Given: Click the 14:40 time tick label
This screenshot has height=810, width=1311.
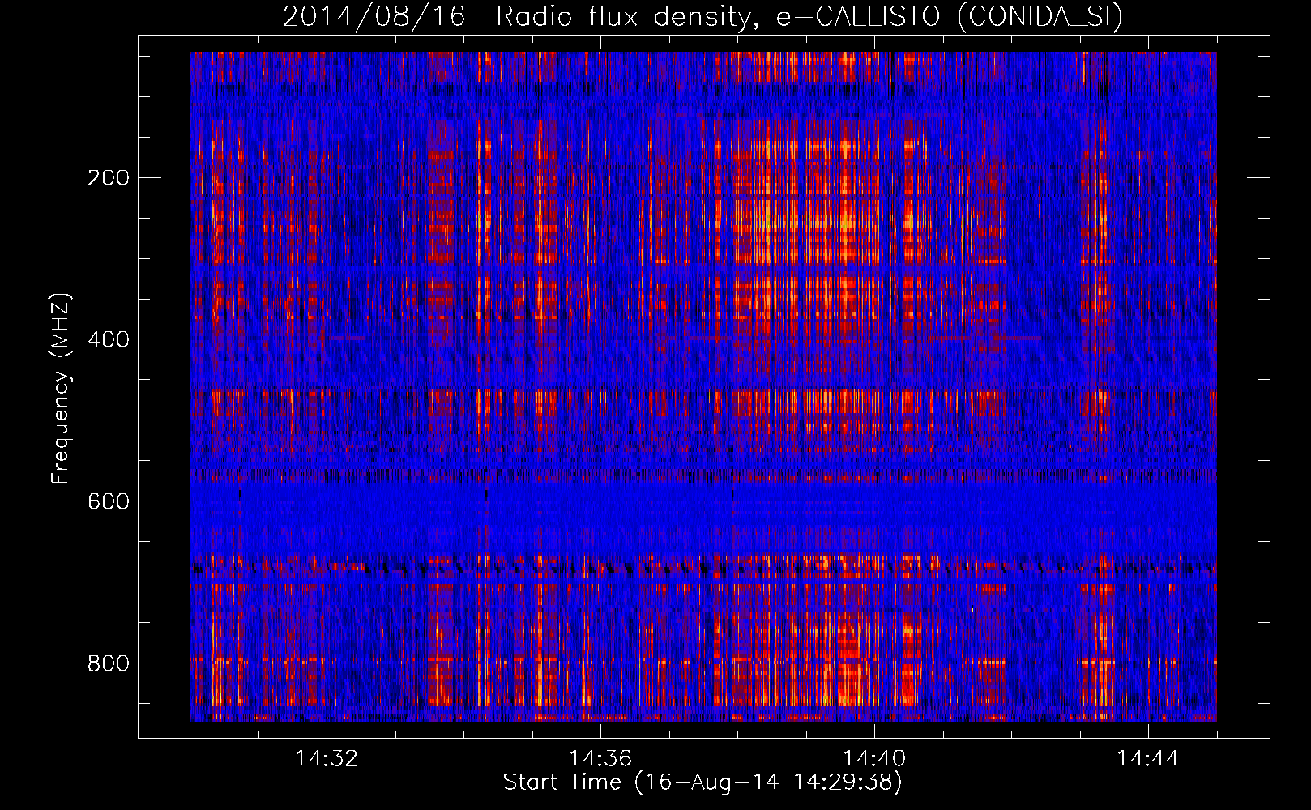Looking at the screenshot, I should click(x=874, y=759).
